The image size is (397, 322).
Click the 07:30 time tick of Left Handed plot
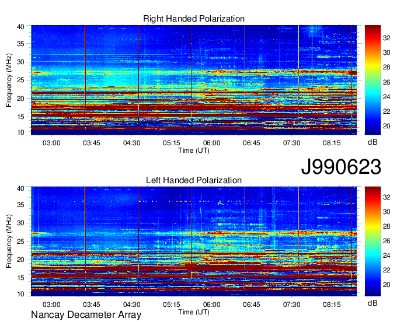pyautogui.click(x=292, y=304)
